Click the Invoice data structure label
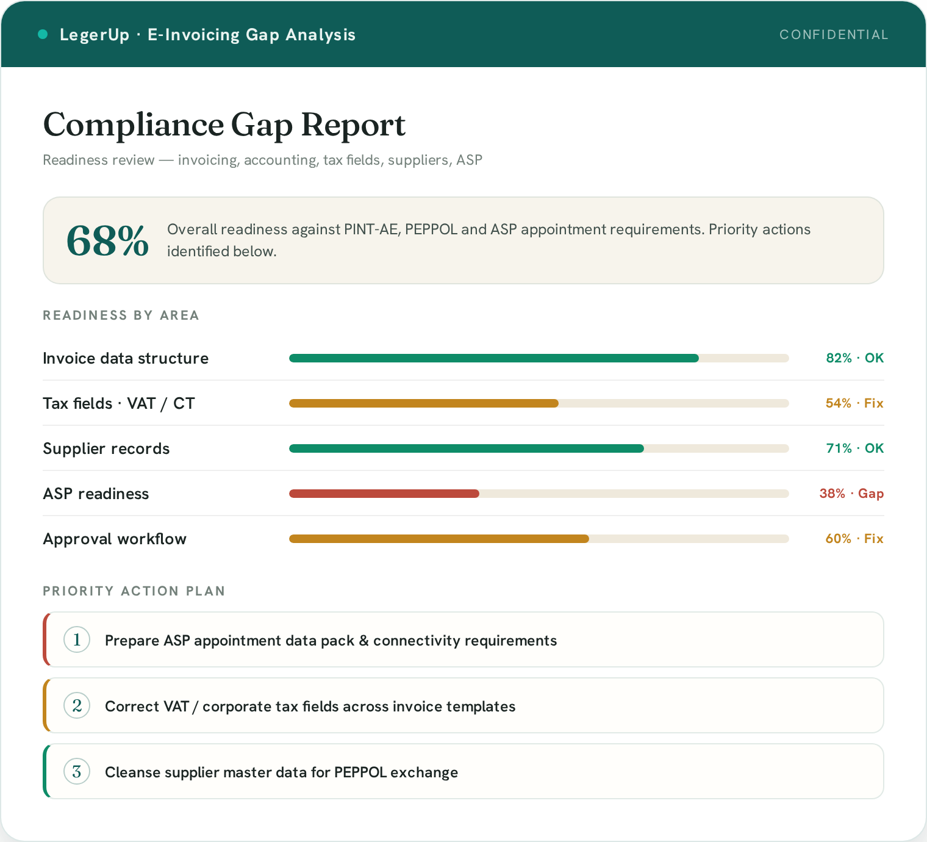Screen dimensions: 927x842 click(x=126, y=358)
